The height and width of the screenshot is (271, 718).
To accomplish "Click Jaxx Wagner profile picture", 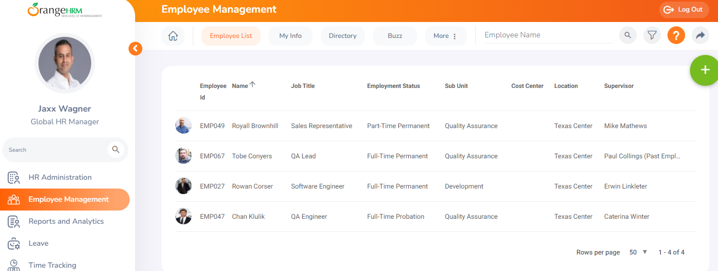I will point(65,63).
